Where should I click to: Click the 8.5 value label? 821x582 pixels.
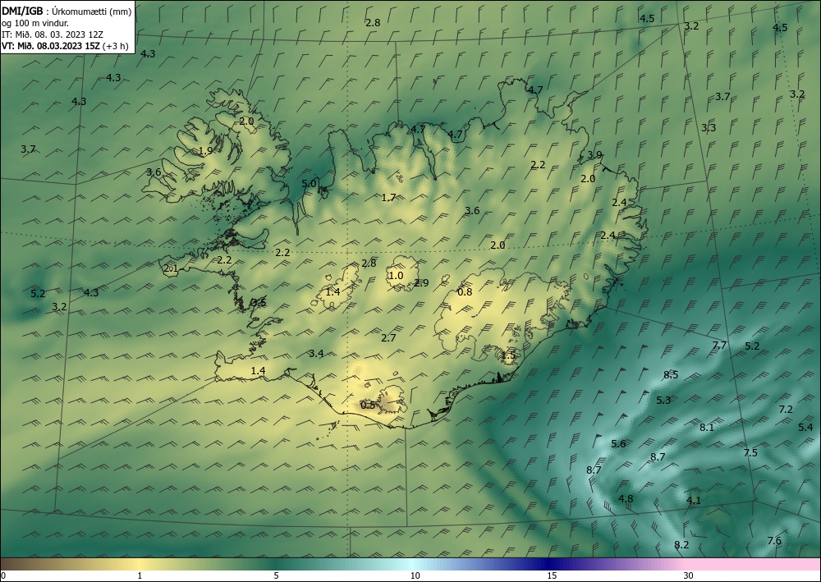(671, 375)
